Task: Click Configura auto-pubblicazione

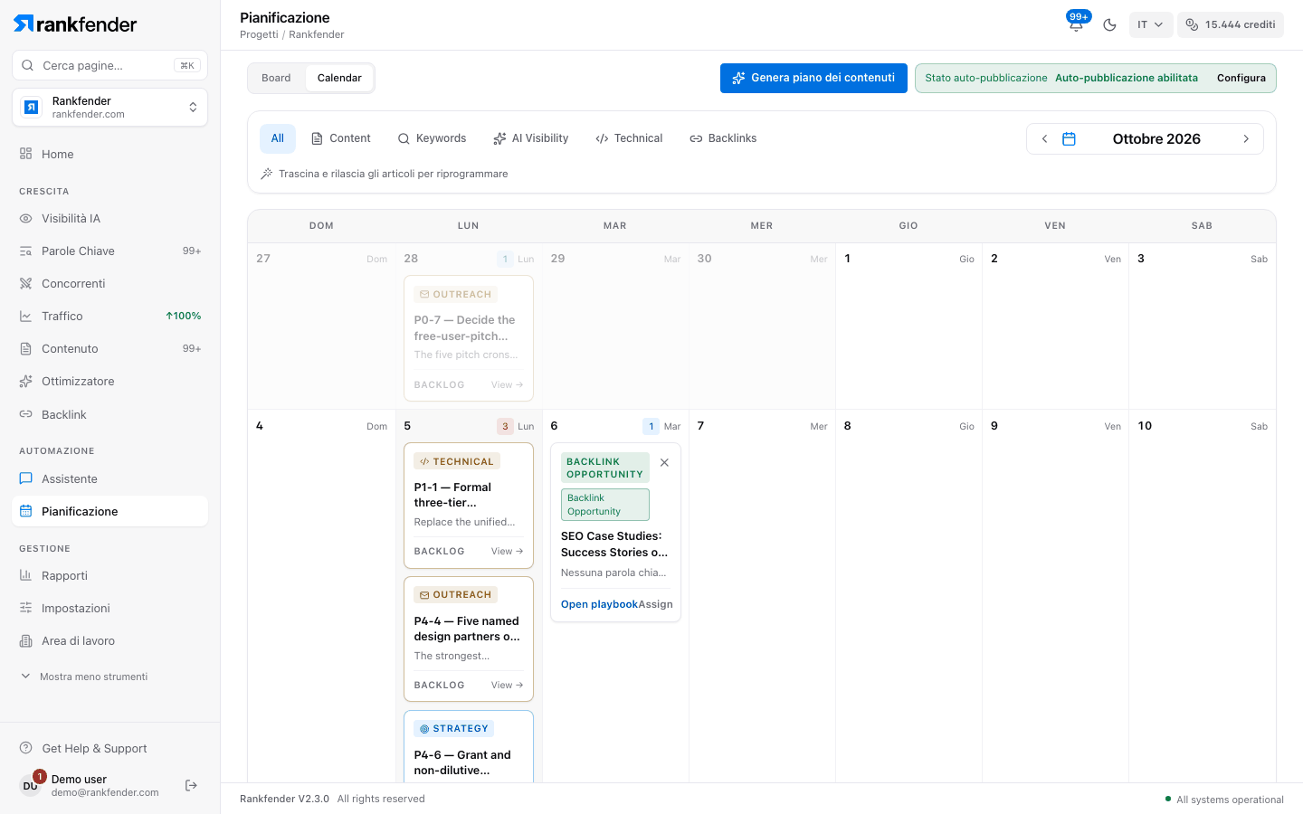Action: point(1241,78)
